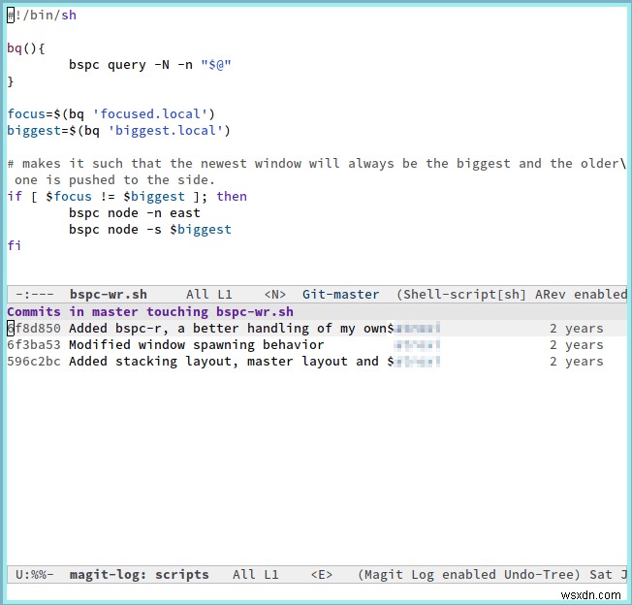
Task: Click the 'bspc node -n east' line
Action: (x=134, y=213)
